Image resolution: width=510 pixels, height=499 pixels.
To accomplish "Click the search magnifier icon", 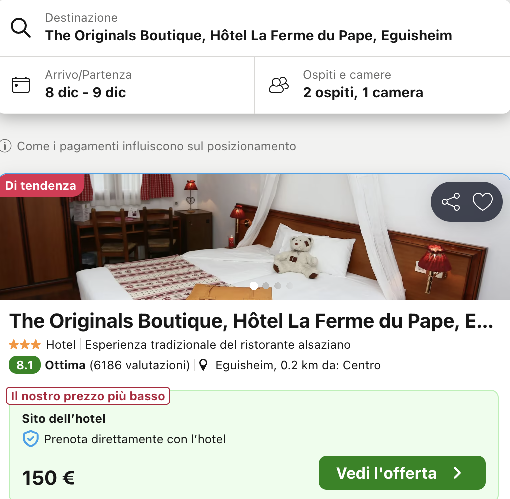I will coord(21,28).
